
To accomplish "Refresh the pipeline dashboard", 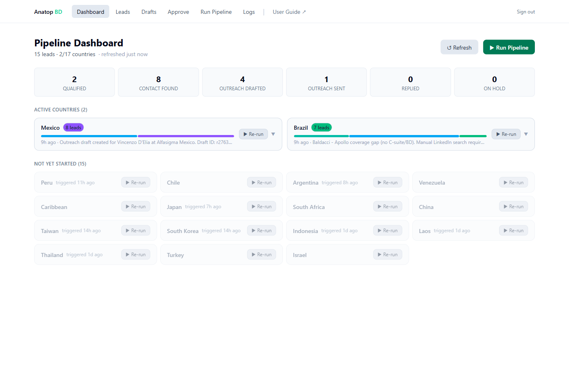I will [459, 47].
